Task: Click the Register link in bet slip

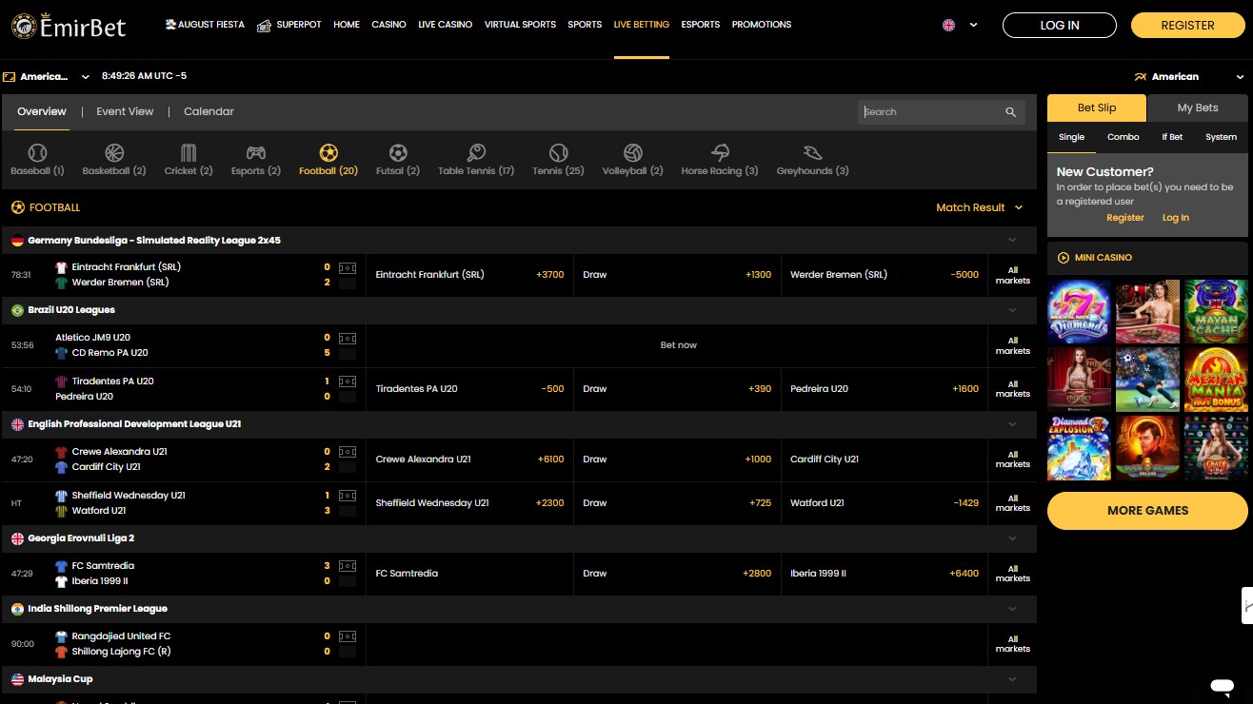Action: [x=1124, y=218]
